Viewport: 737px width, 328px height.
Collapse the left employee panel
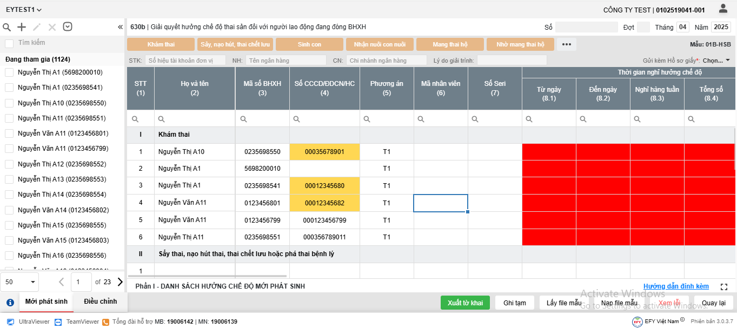point(120,27)
